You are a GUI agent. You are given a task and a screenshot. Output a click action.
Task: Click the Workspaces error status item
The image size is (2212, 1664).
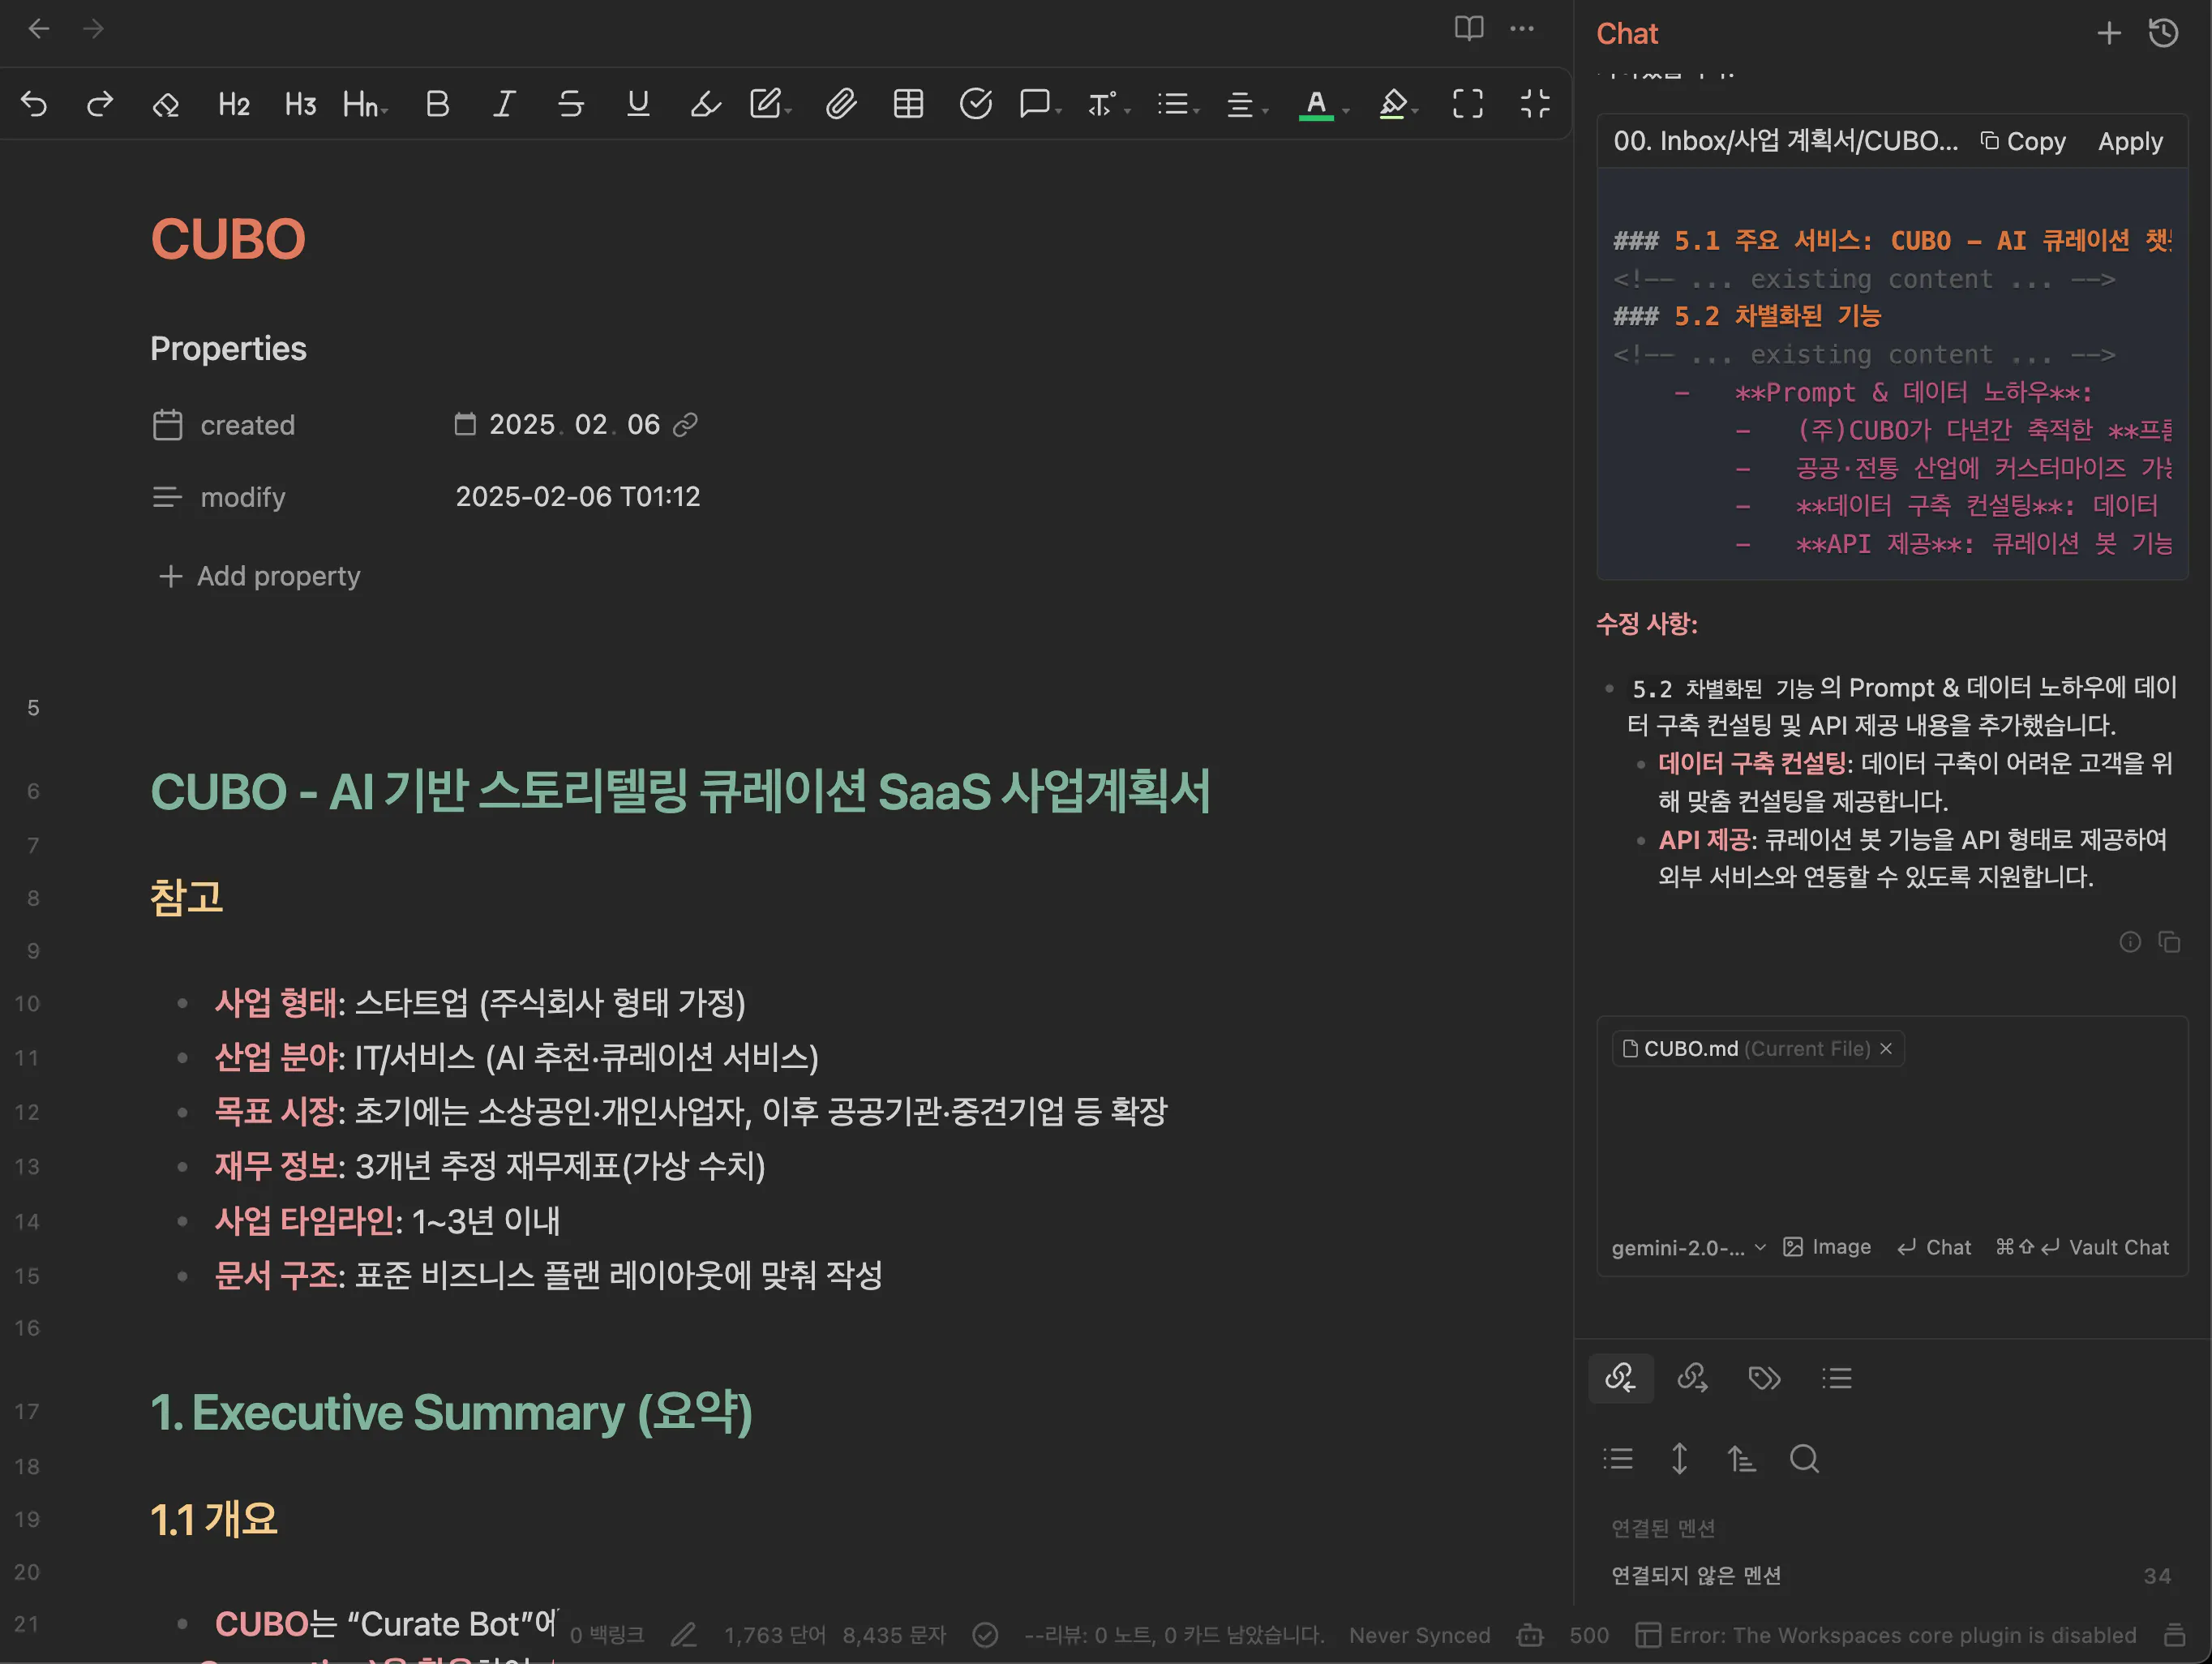pos(1886,1635)
